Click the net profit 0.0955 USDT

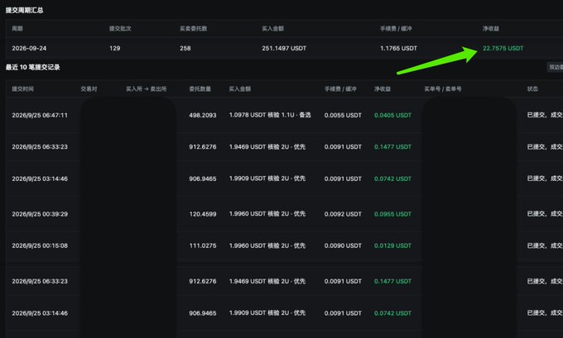click(x=392, y=214)
